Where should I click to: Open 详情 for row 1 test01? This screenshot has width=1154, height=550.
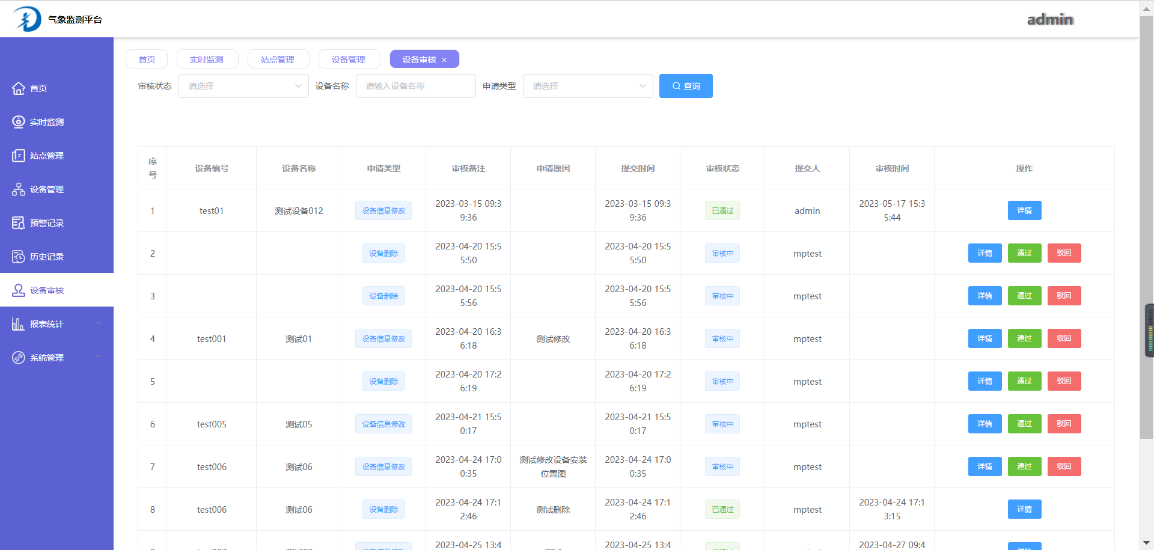tap(1024, 210)
